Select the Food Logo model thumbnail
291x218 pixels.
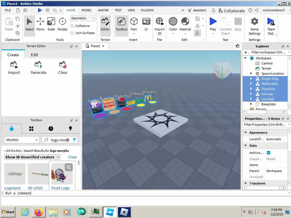coord(62,174)
